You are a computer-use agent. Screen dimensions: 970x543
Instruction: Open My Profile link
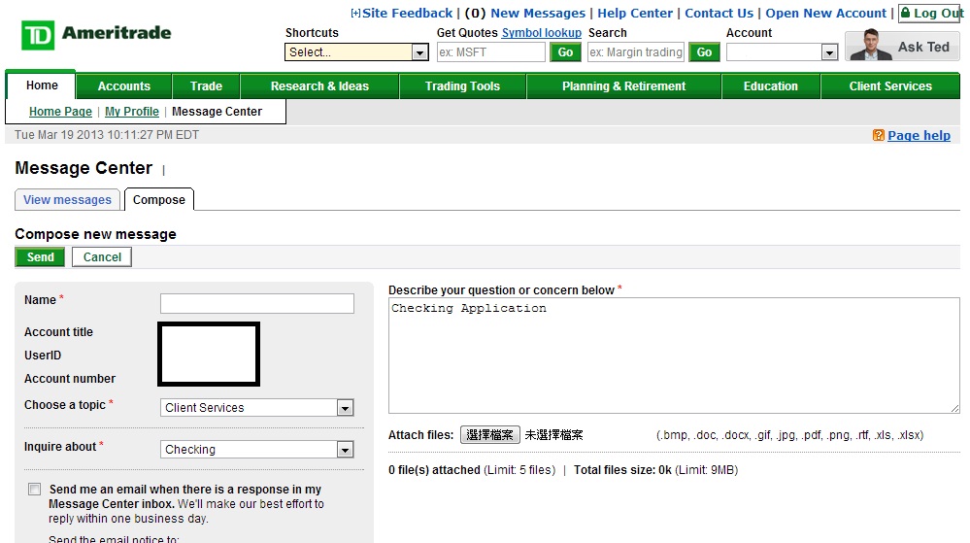pos(132,112)
